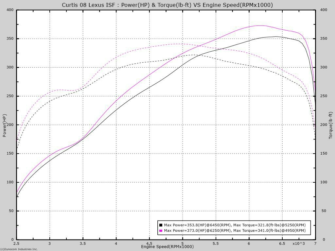Screen dimensions: 335x251
Task: Open the Dynocom Industries Inc. copyright text
Action: 19,249
